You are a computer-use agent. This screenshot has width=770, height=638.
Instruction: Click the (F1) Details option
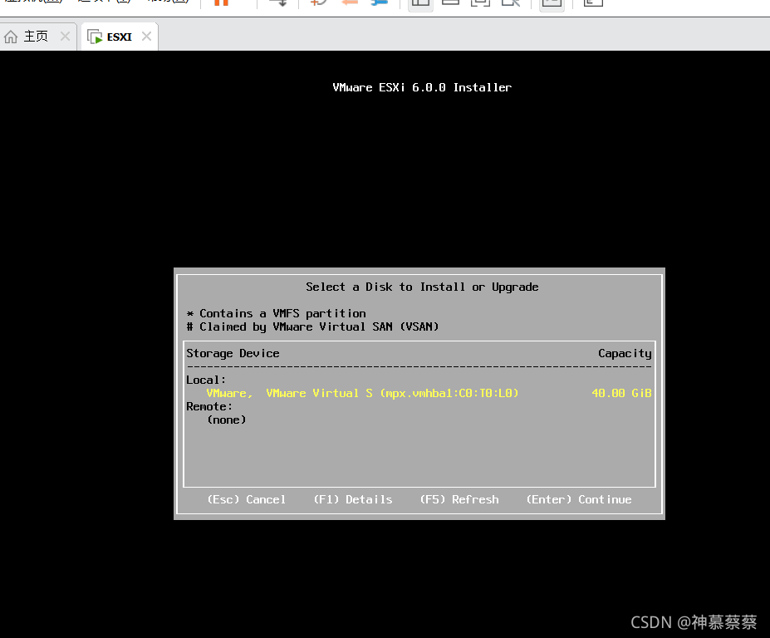click(x=353, y=499)
